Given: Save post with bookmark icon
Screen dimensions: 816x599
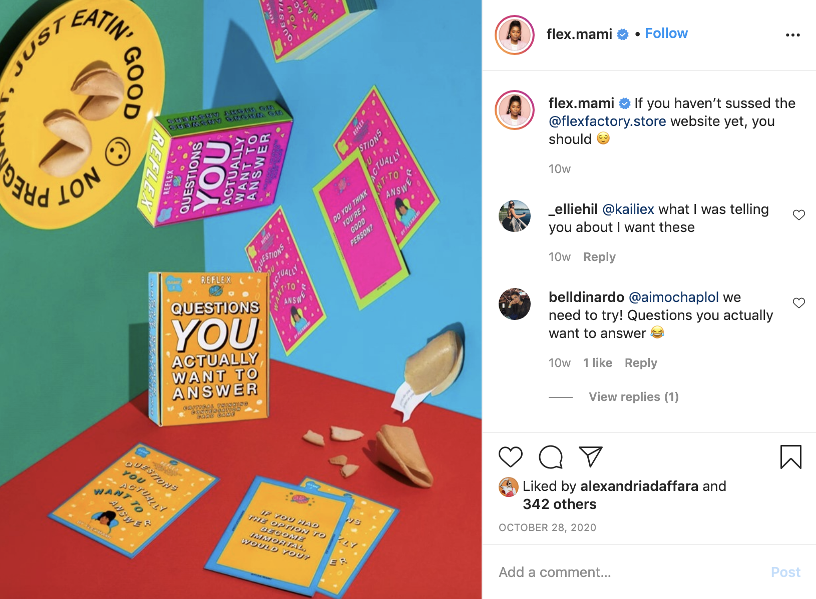Looking at the screenshot, I should tap(790, 456).
